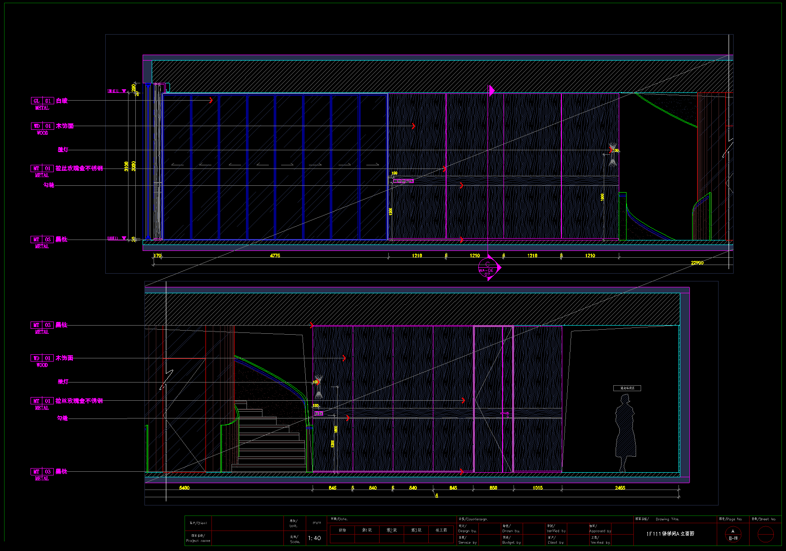Click the '第2版' revision cell

[391, 530]
